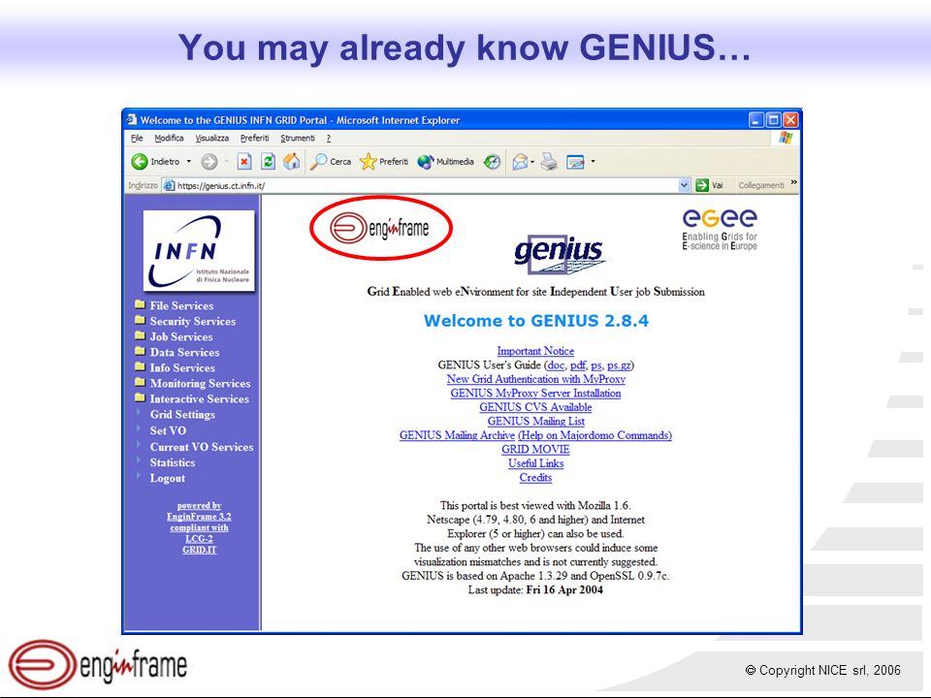Image resolution: width=931 pixels, height=698 pixels.
Task: Click Logout in the sidebar
Action: (167, 478)
